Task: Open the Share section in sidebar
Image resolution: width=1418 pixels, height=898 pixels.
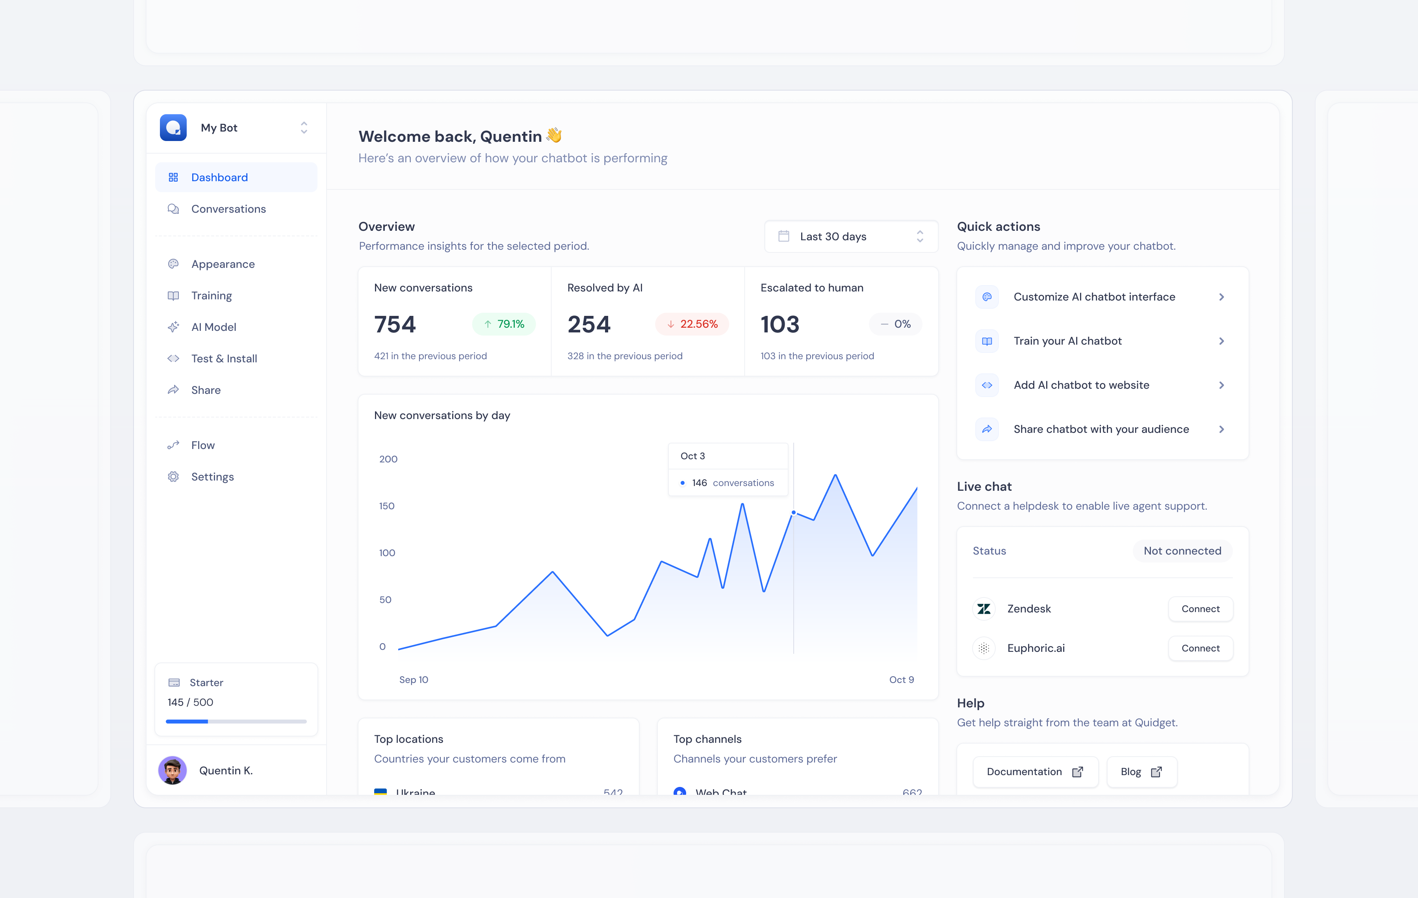Action: [x=206, y=389]
